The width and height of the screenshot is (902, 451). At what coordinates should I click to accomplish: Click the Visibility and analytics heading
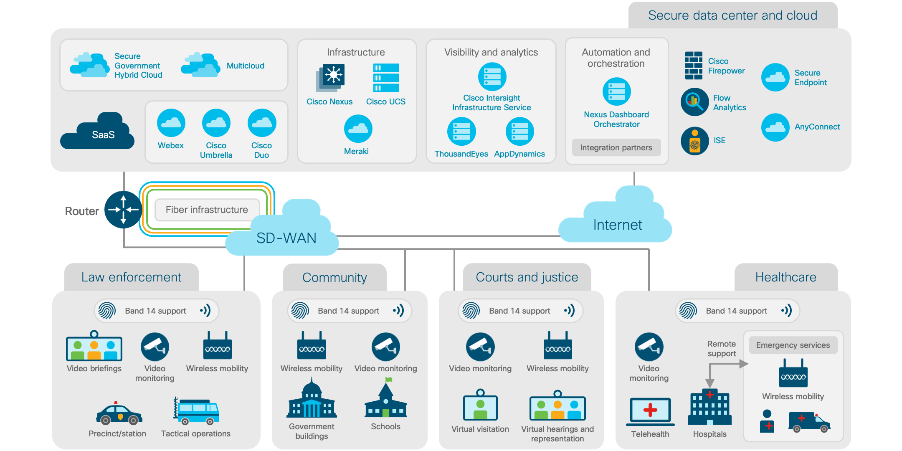[x=491, y=52]
